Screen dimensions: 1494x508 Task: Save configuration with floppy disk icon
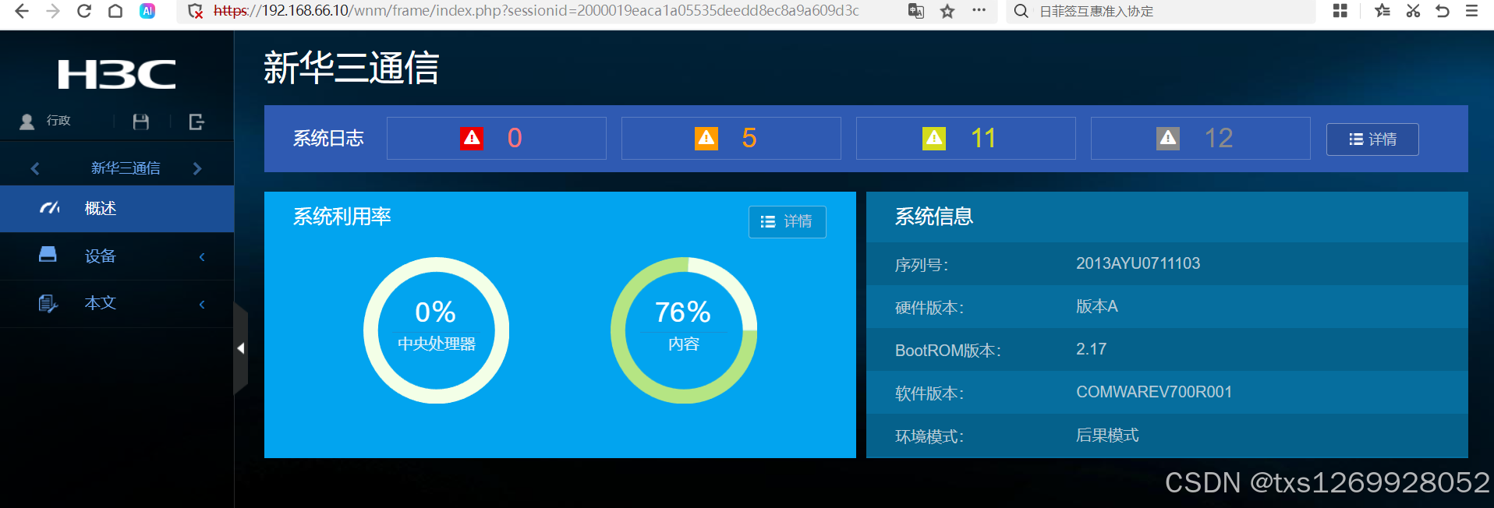pos(141,122)
